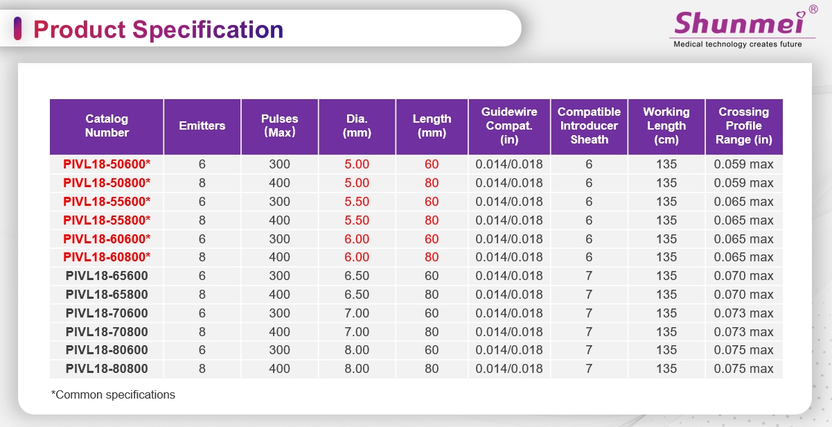Click the Dia. (mm) column header
This screenshot has height=427, width=832.
click(x=357, y=126)
